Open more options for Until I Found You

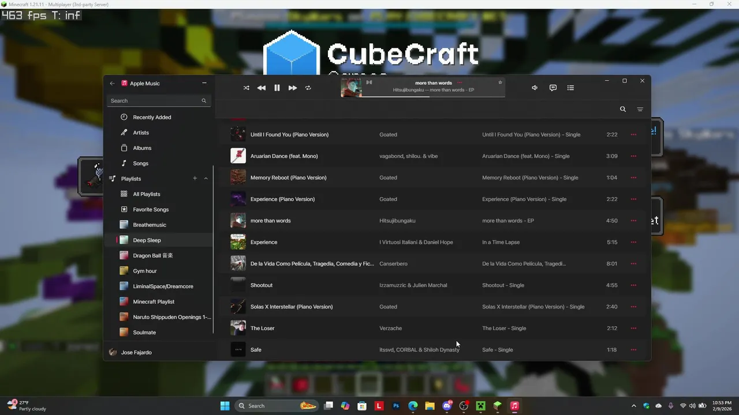pyautogui.click(x=633, y=134)
